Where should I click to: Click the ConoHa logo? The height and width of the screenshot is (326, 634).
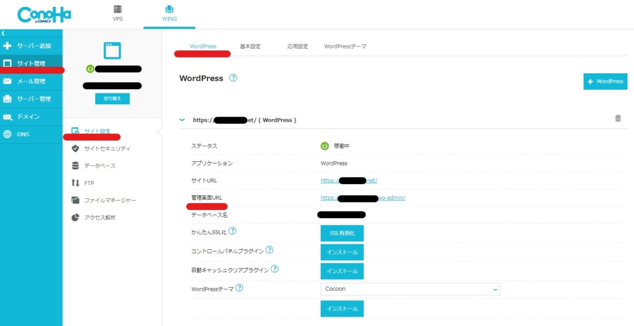(44, 15)
